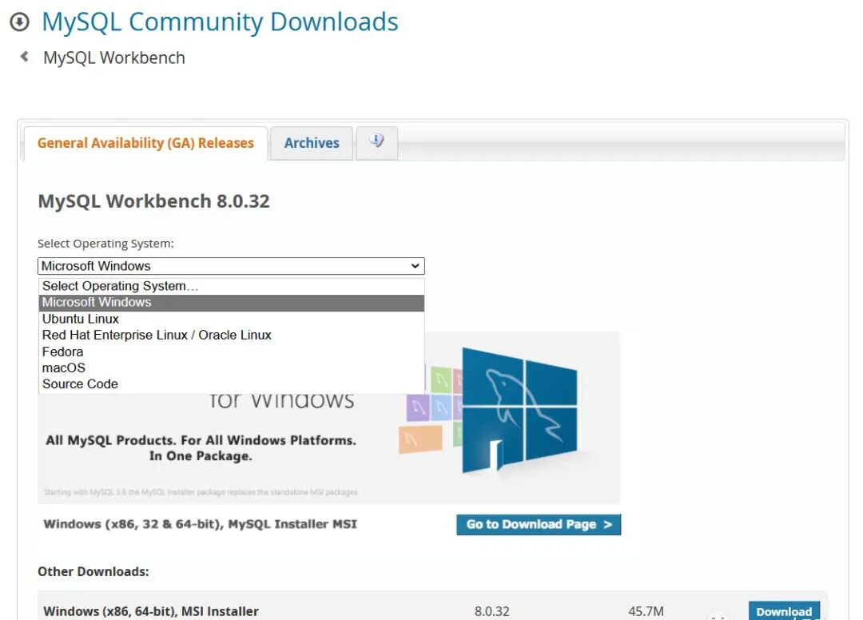Click the back arrow next to MySQL Workbench
The width and height of the screenshot is (863, 620).
24,56
